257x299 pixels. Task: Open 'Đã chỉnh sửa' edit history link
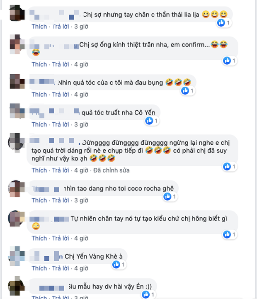pyautogui.click(x=112, y=170)
